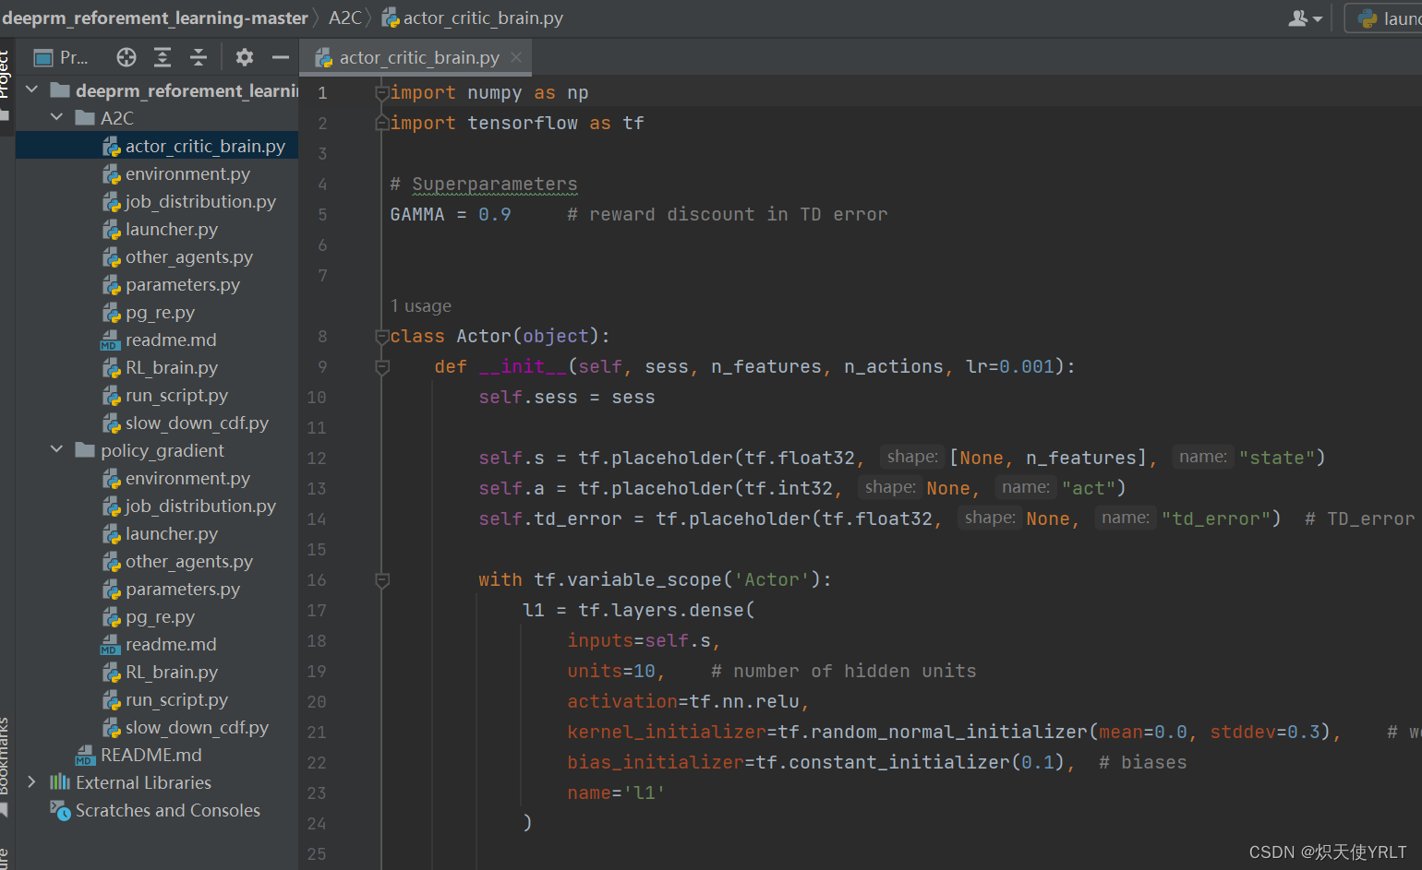Hide the Project tool window with minus icon
The image size is (1422, 870).
(281, 58)
